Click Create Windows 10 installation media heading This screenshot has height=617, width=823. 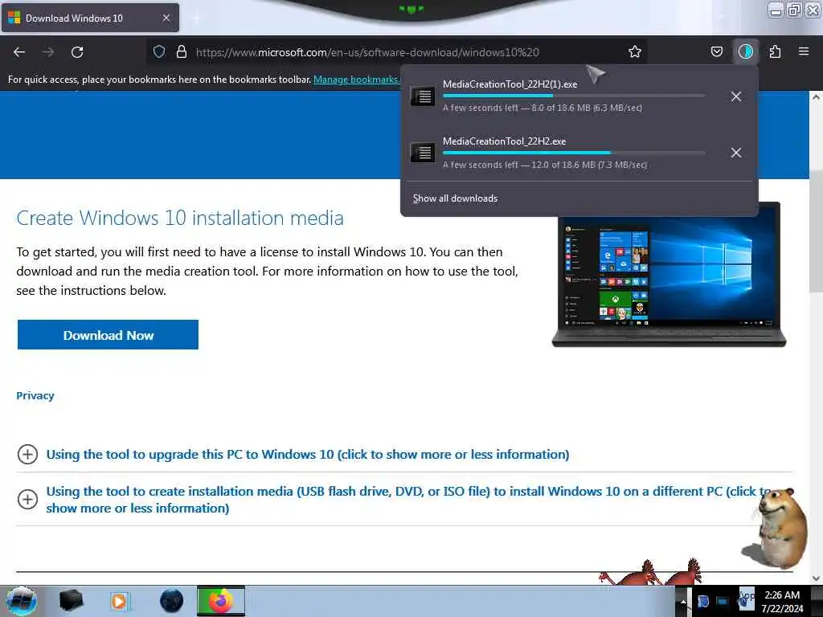[180, 218]
